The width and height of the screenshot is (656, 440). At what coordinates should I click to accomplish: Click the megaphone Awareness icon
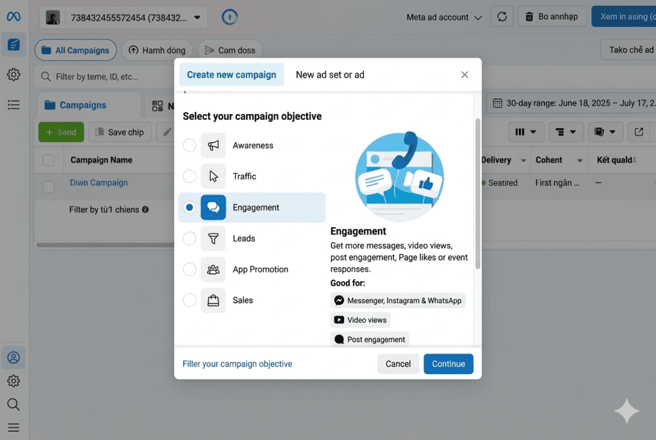pos(213,145)
